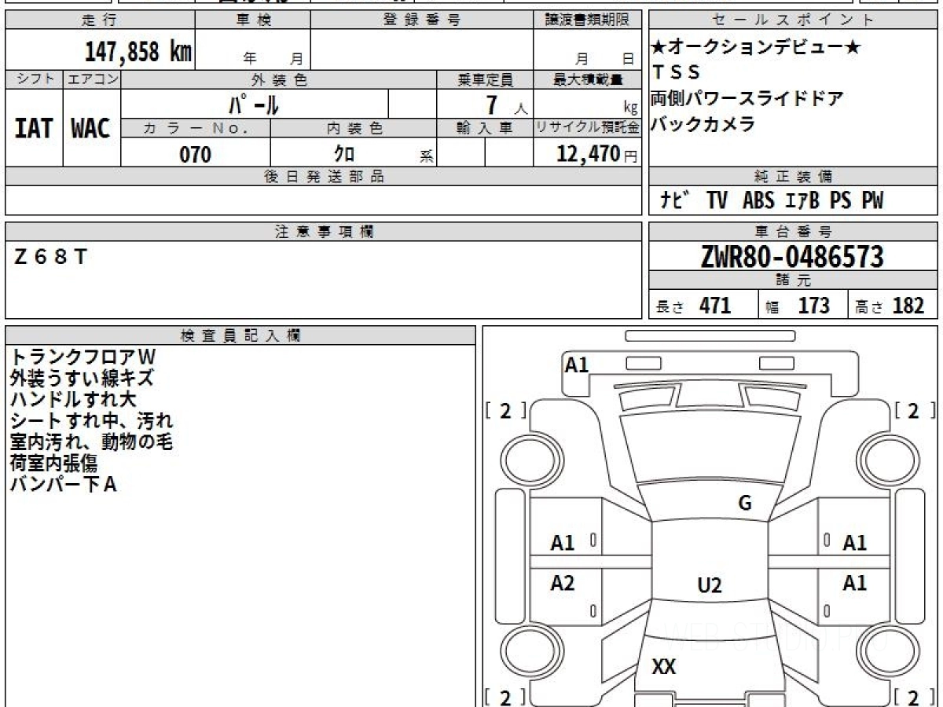Click the PS equipment item
Viewport: 943px width, 707px height.
pyautogui.click(x=841, y=201)
